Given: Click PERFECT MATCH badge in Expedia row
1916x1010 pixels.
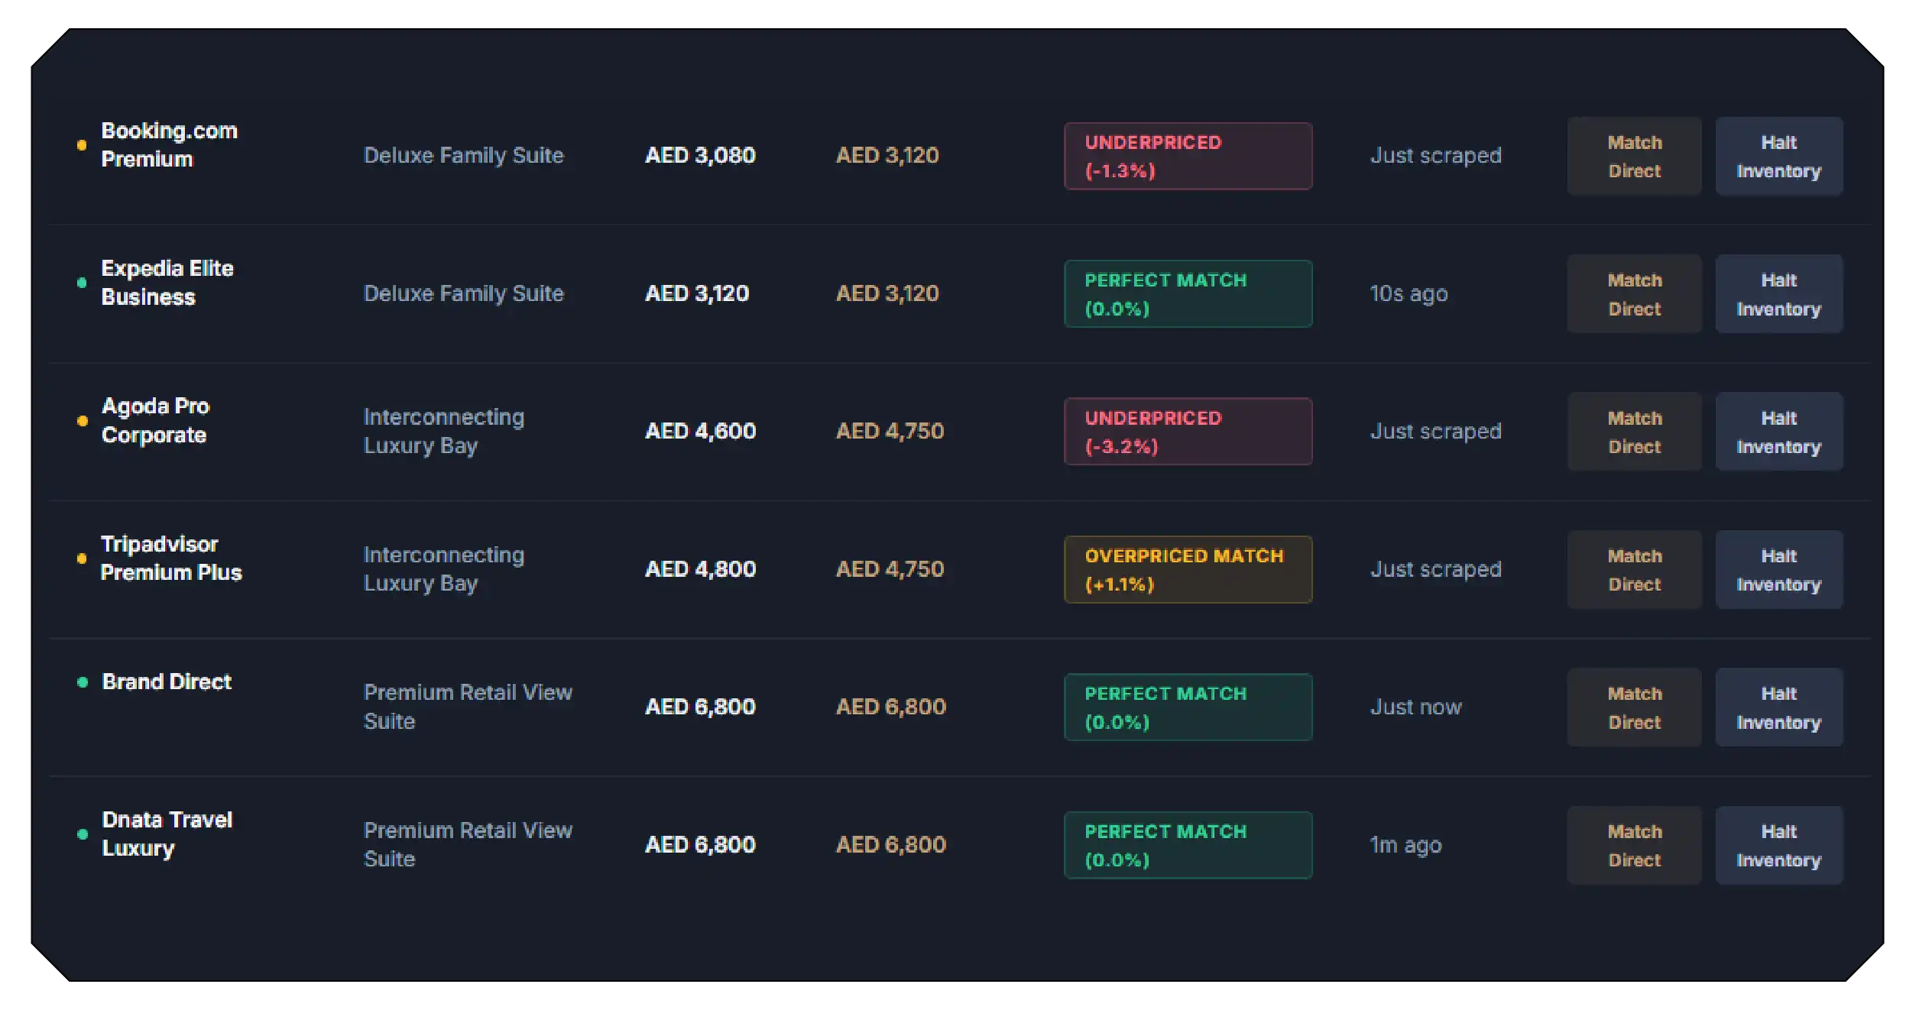Looking at the screenshot, I should click(1188, 294).
